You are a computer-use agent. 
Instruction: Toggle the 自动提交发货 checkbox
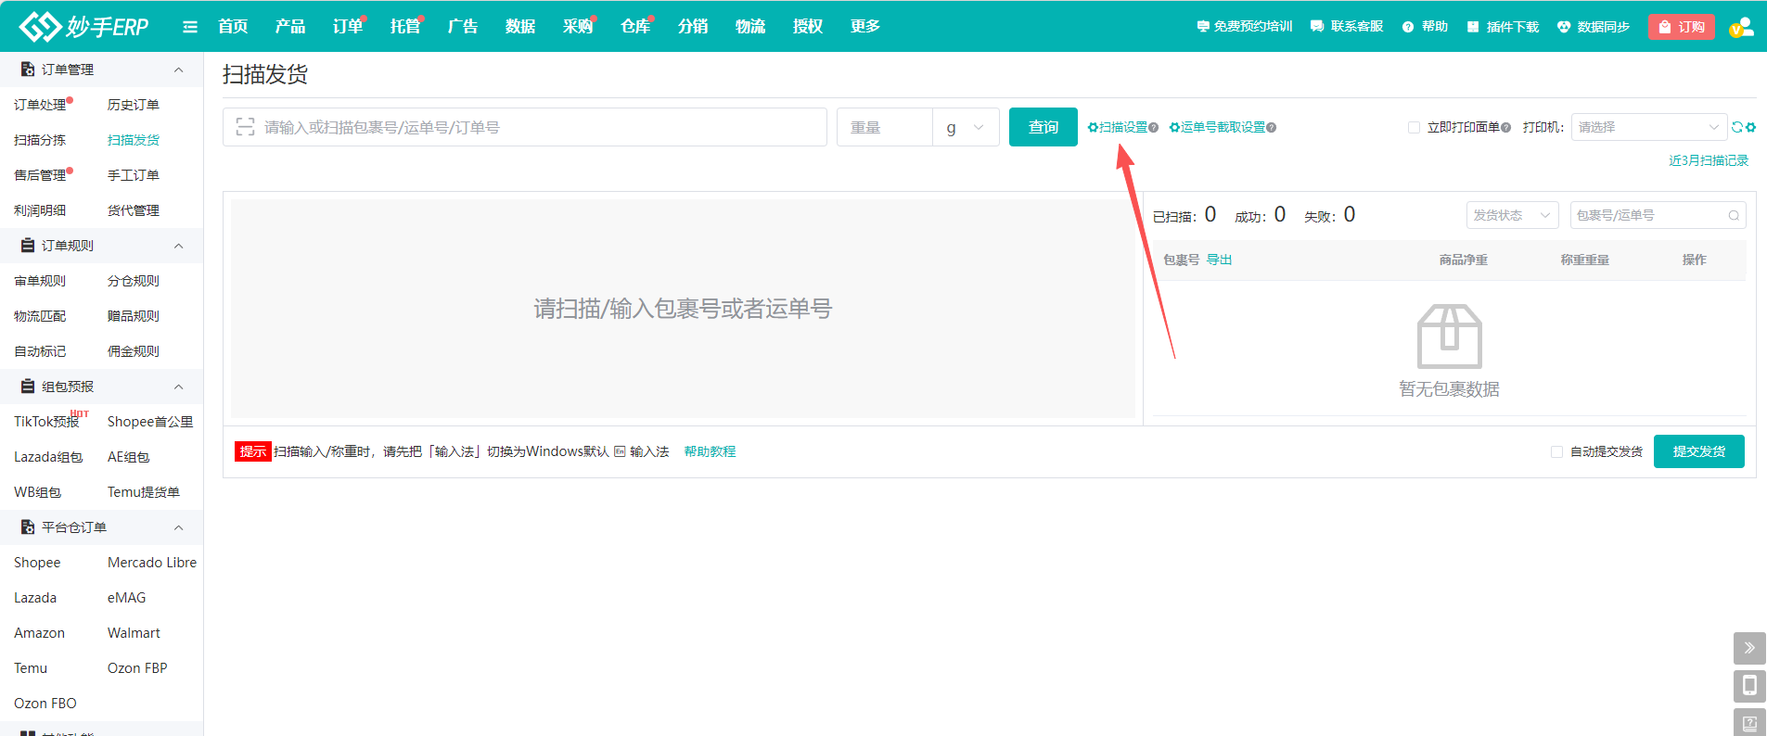tap(1556, 451)
